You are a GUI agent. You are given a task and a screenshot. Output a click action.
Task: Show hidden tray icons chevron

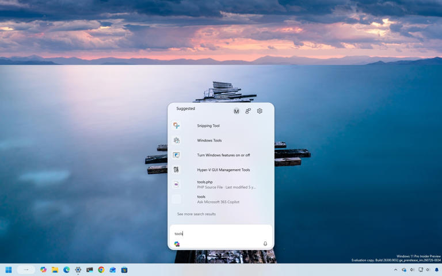point(395,270)
